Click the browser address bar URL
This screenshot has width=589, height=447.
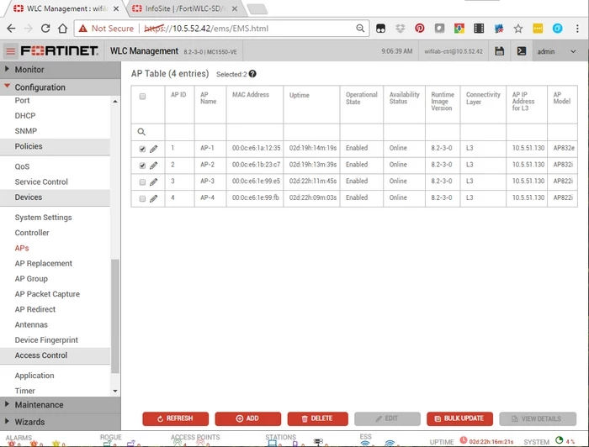206,29
